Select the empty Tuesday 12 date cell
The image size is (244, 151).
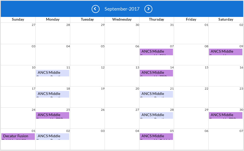point(87,76)
